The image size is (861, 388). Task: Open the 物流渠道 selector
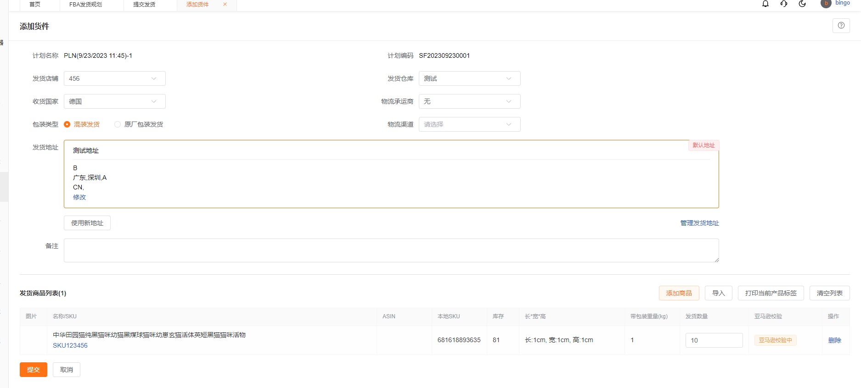469,124
